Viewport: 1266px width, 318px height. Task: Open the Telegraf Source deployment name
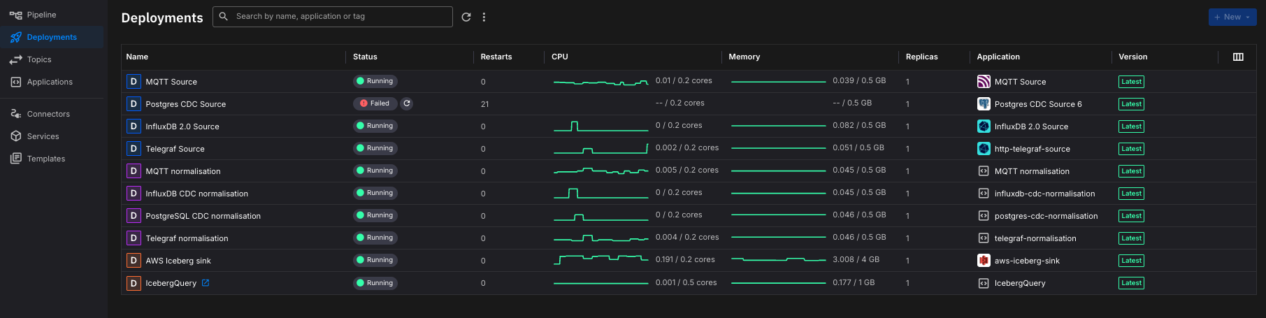pos(175,149)
